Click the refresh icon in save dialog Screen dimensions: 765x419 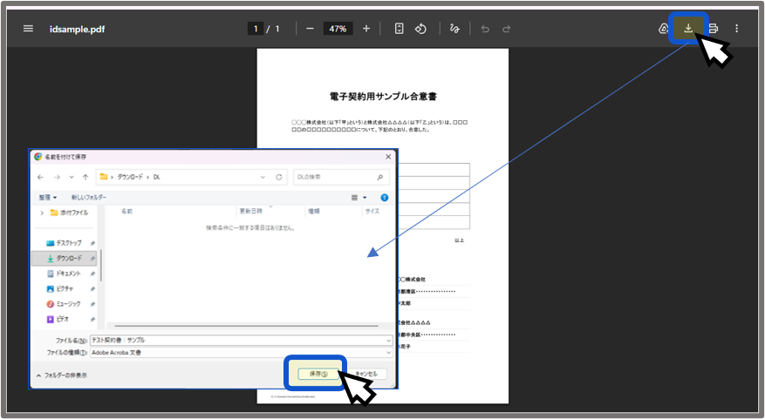click(x=279, y=177)
